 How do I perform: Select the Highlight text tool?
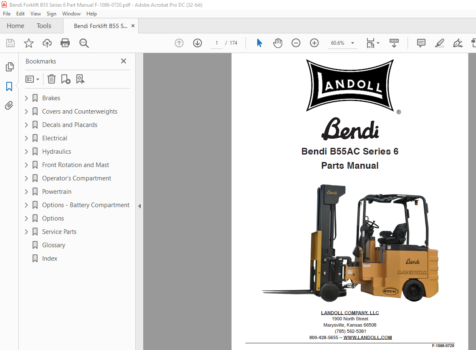439,43
